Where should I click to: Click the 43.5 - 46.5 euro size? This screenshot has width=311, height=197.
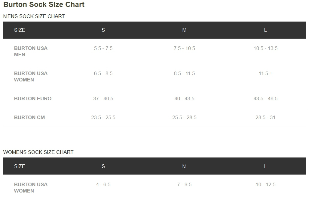click(x=265, y=99)
